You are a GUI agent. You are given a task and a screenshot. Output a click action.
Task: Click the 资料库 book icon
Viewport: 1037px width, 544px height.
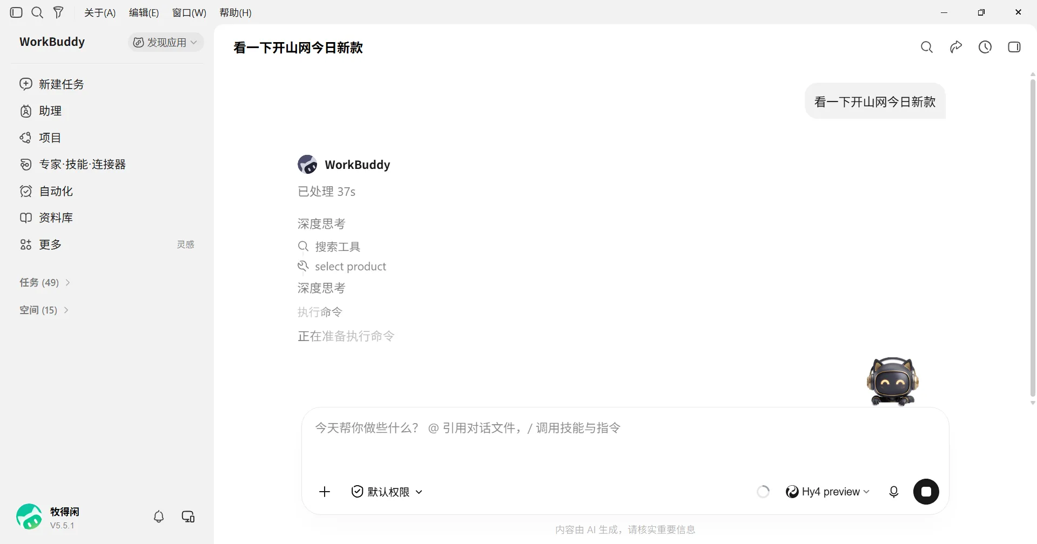click(x=26, y=217)
